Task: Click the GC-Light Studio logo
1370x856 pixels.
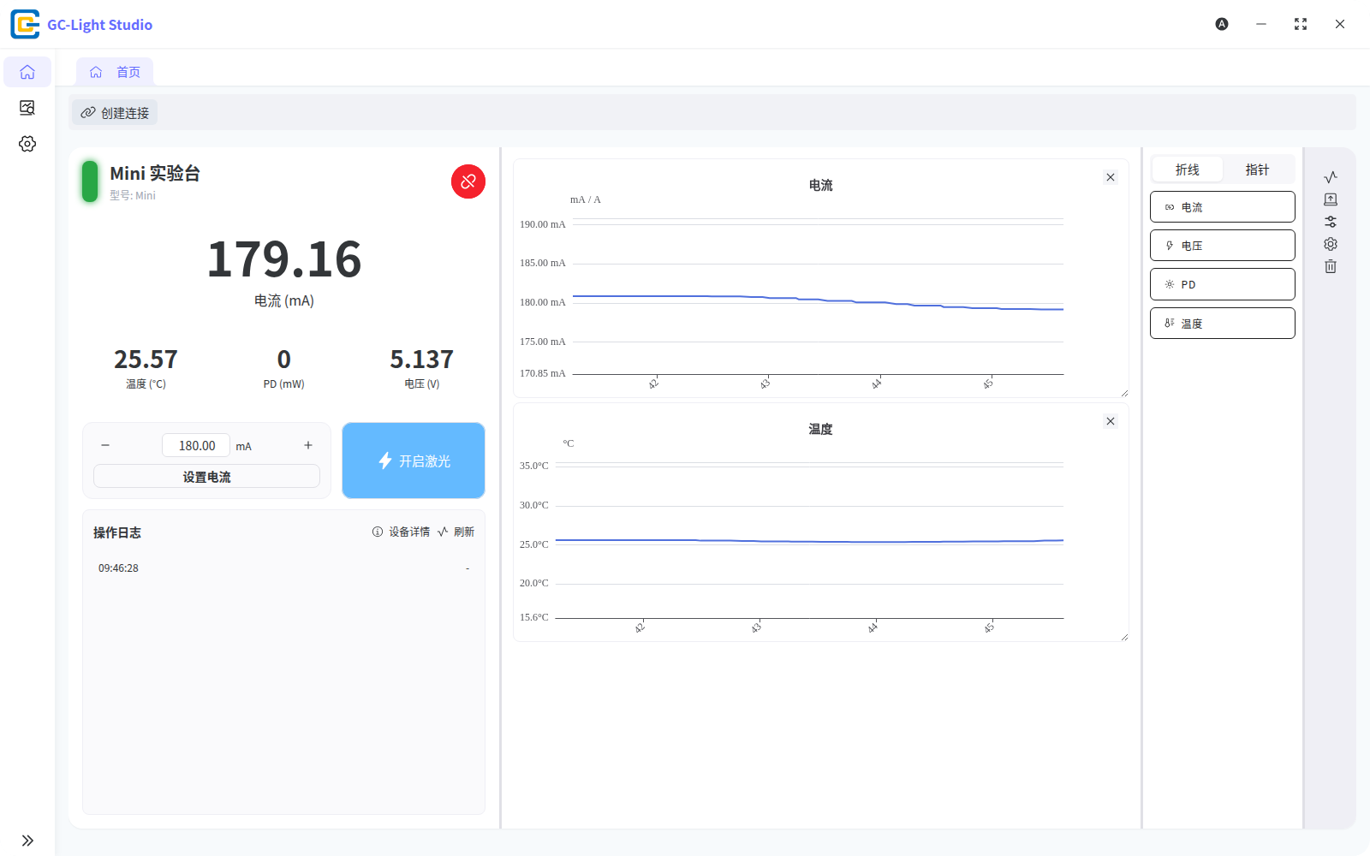Action: [26, 24]
